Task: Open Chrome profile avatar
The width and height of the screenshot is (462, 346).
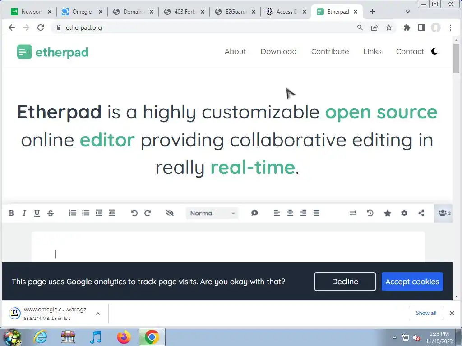Action: [x=436, y=27]
